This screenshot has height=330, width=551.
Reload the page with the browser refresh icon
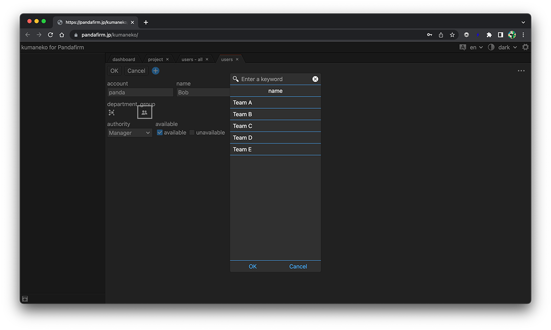50,35
